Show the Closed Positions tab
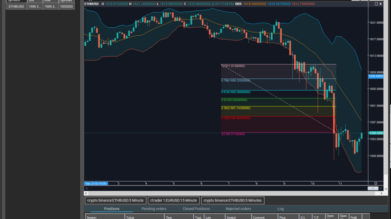Screen dimensions: 391x219 point(196,209)
